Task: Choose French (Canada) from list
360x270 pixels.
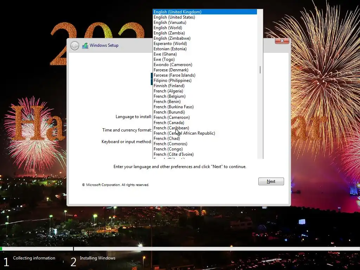Action: click(x=205, y=123)
